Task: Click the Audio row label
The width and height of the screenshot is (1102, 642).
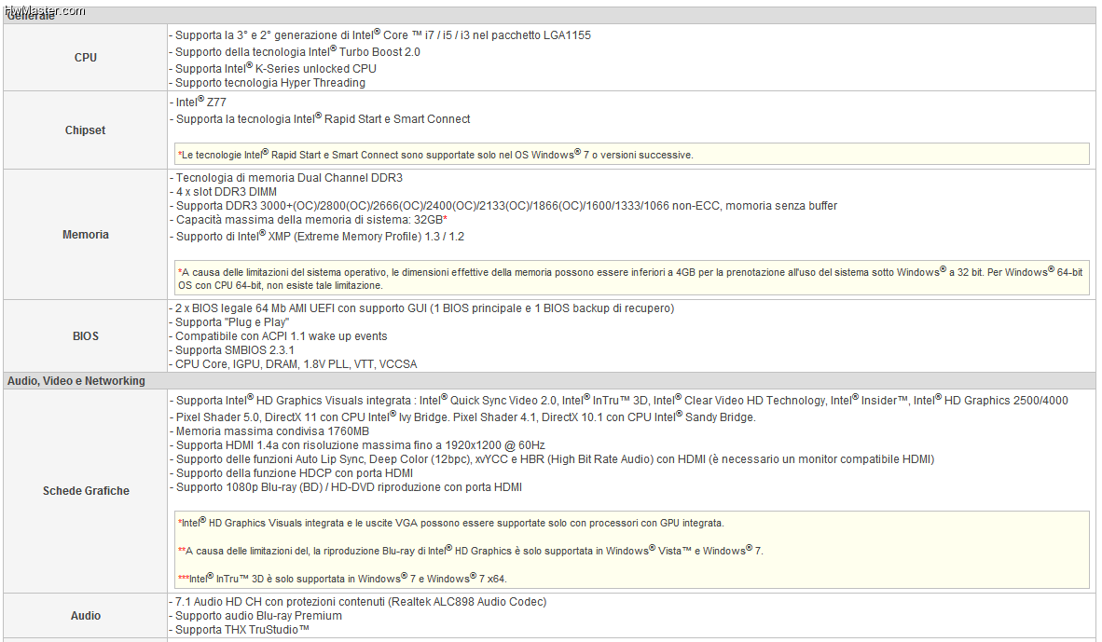Action: pos(85,615)
